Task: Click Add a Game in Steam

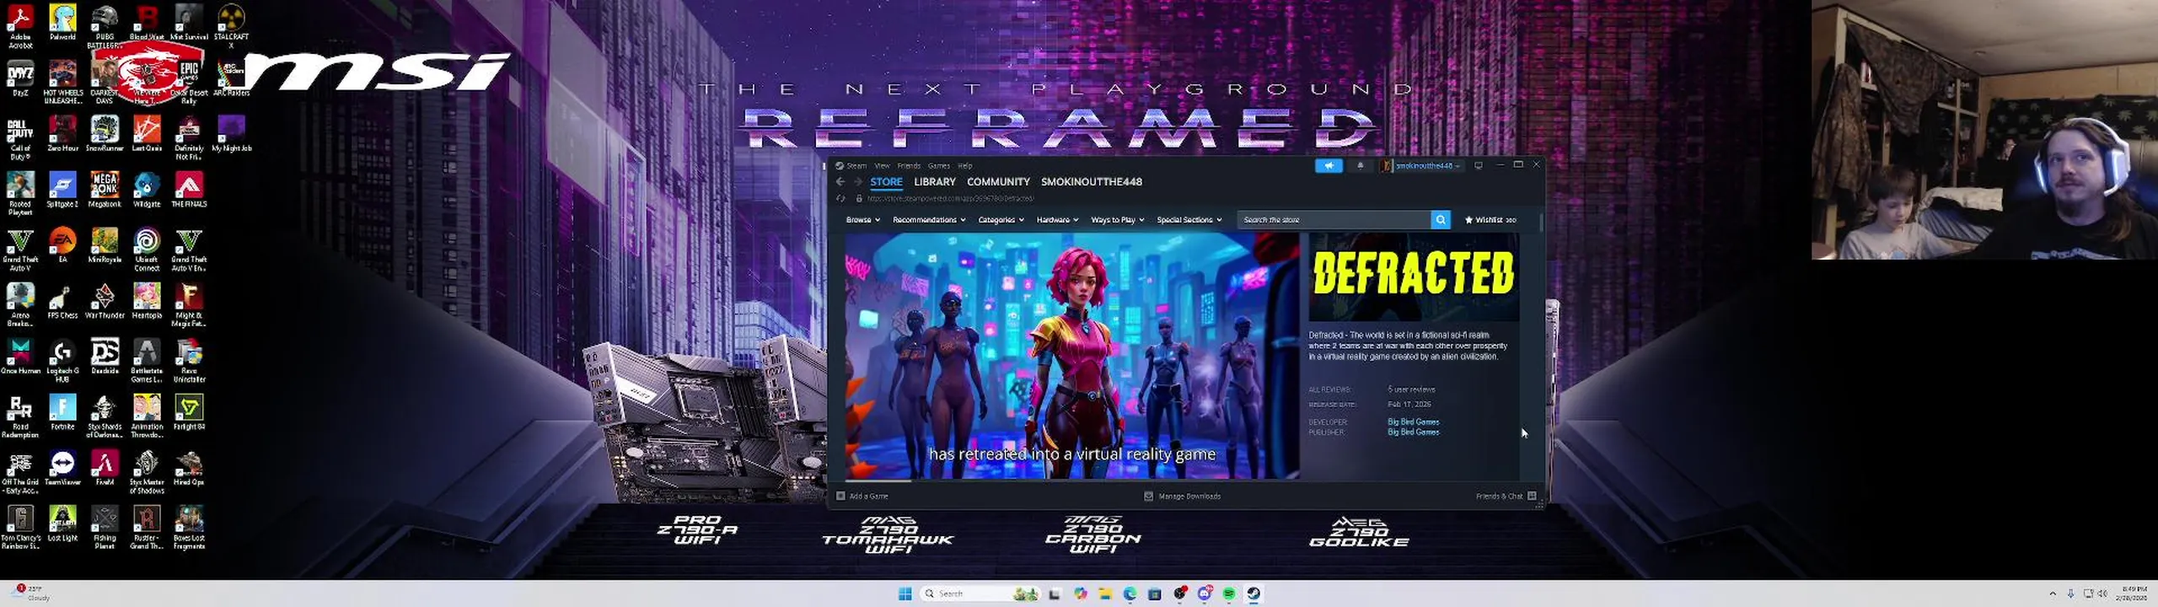Action: pyautogui.click(x=862, y=496)
